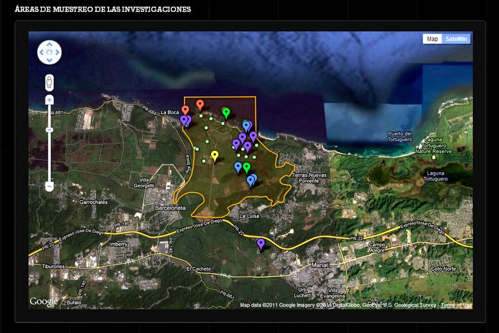Select the rightmost red marker

click(200, 104)
